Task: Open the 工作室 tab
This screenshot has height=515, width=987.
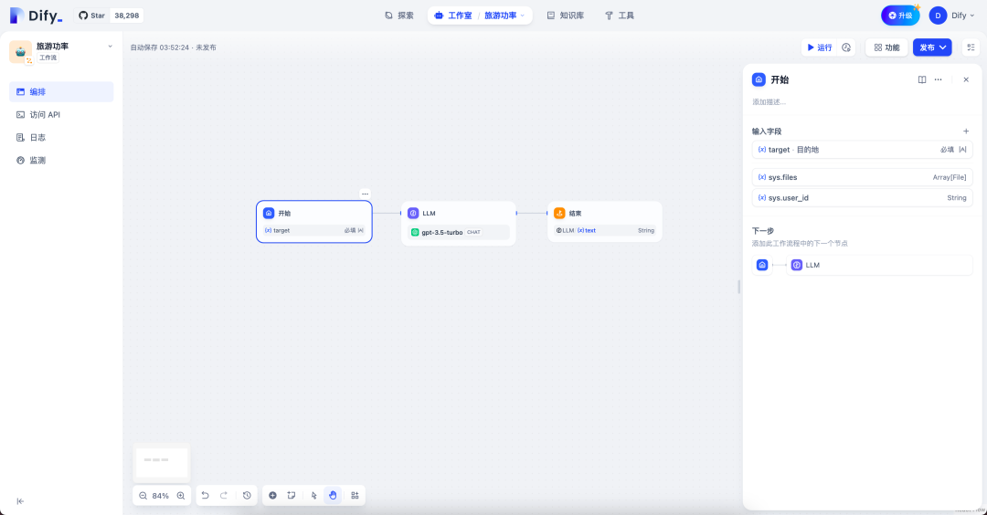Action: coord(453,16)
